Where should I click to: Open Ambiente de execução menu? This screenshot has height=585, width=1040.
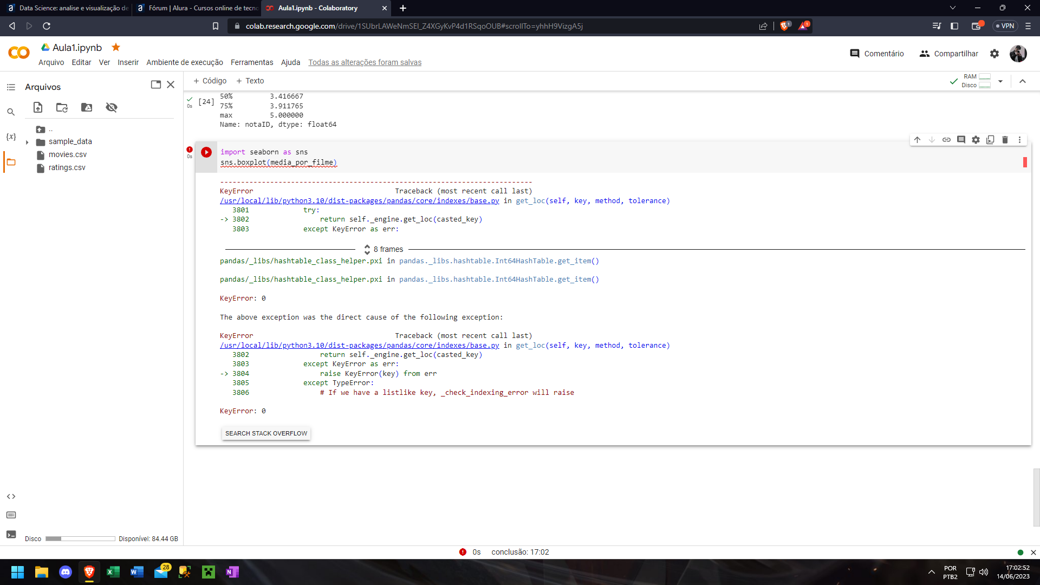185,62
